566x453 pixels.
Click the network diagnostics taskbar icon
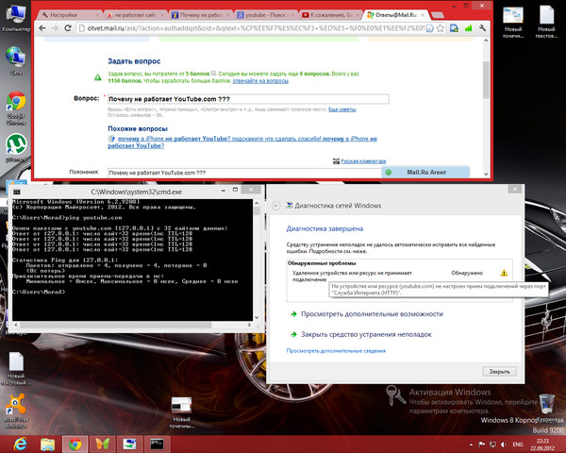[x=129, y=444]
